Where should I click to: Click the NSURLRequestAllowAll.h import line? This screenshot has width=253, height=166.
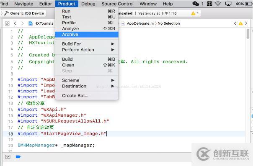click(x=63, y=121)
